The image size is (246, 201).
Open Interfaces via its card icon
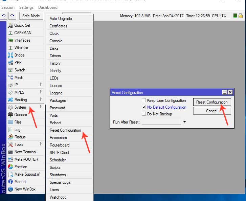click(x=10, y=40)
